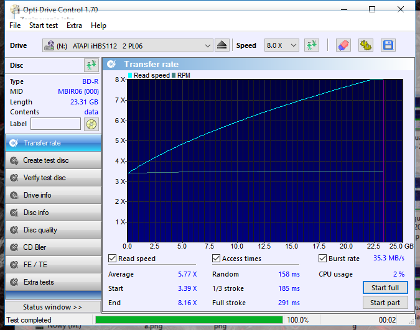Expand the Status window
Screen dimensions: 420x330
coord(53,307)
